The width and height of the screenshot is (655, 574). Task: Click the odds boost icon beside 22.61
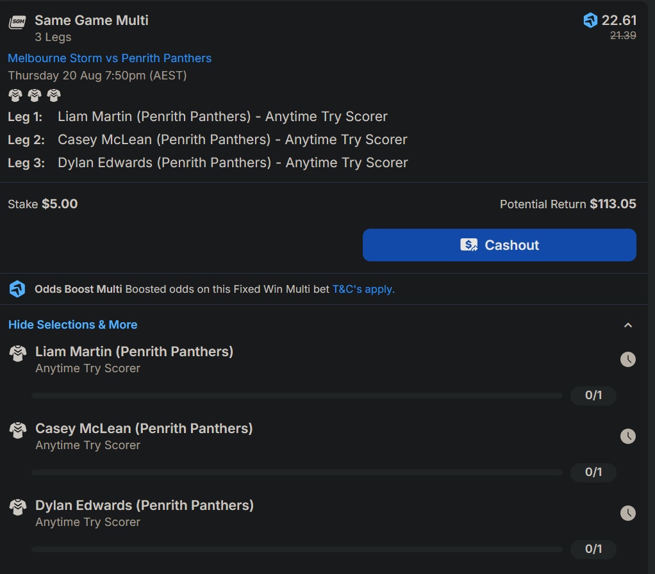(x=590, y=20)
